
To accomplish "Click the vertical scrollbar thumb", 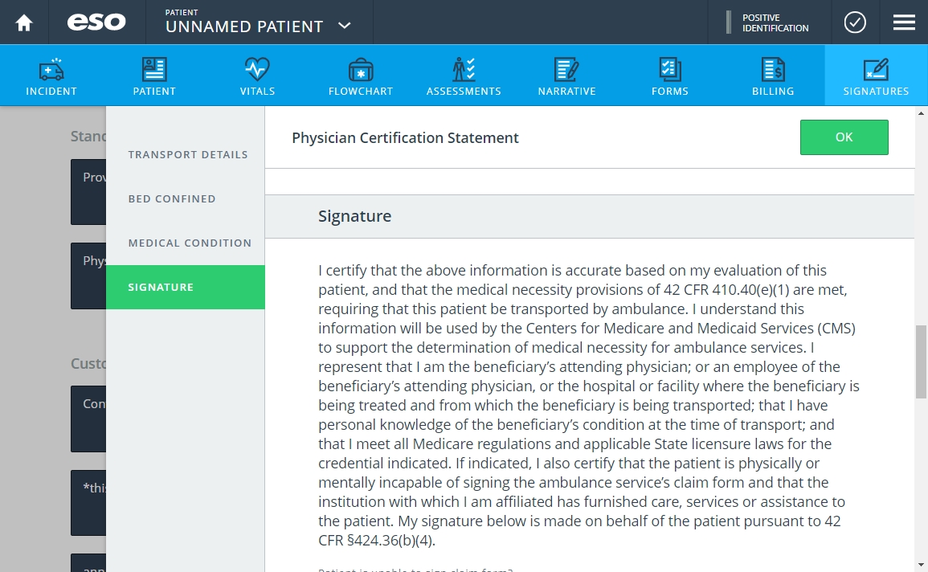I will pyautogui.click(x=921, y=362).
